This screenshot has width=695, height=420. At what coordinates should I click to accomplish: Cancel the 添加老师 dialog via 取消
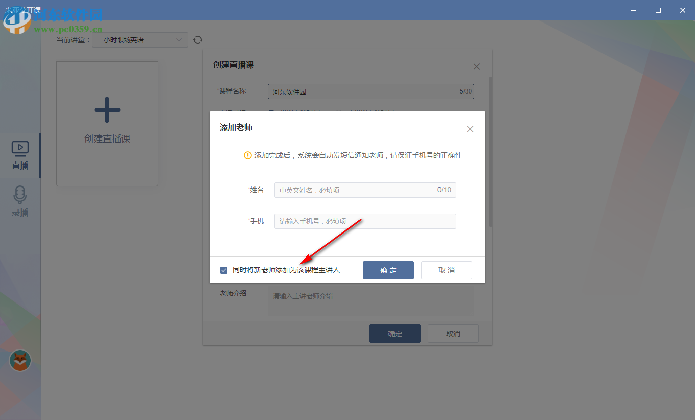[x=446, y=270]
